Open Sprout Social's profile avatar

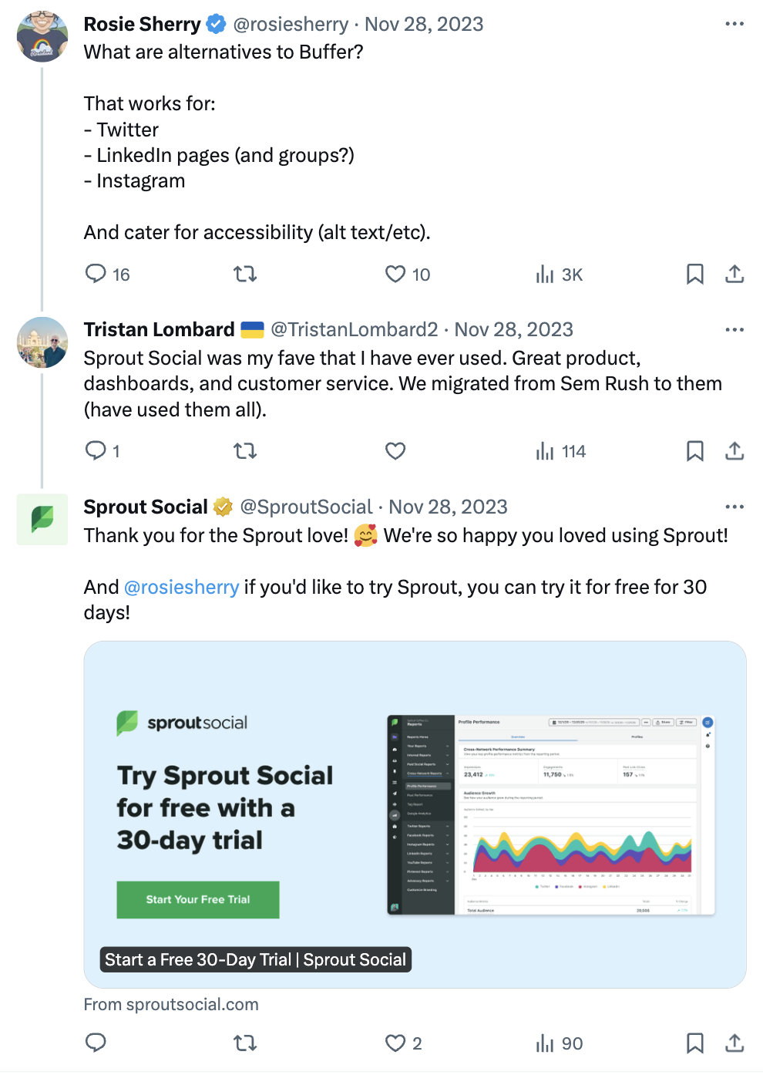tap(42, 519)
